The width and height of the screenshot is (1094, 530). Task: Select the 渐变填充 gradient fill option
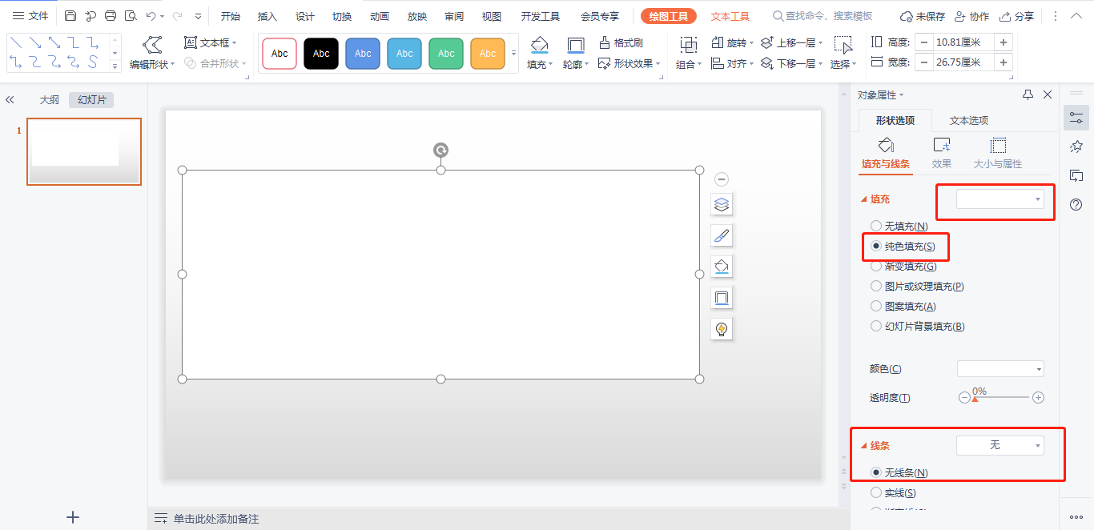pyautogui.click(x=876, y=266)
